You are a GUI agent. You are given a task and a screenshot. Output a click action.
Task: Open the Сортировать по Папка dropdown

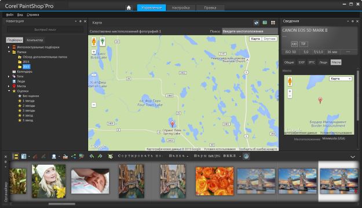[178, 156]
